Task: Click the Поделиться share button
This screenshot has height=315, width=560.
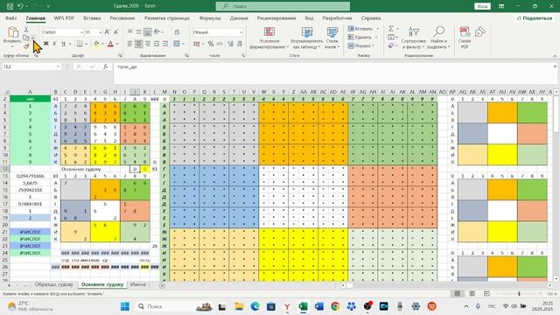Action: (535, 17)
